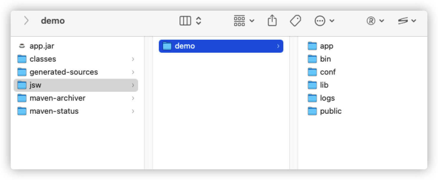Expand the maven-archiver folder chevron
438x180 pixels.
[133, 98]
